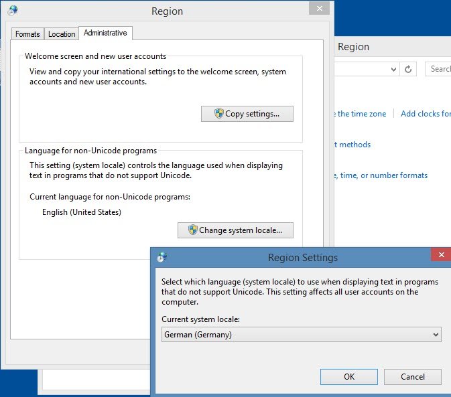Viewport: 451px width, 397px height.
Task: Click the shield icon on Change system locale
Action: click(193, 230)
